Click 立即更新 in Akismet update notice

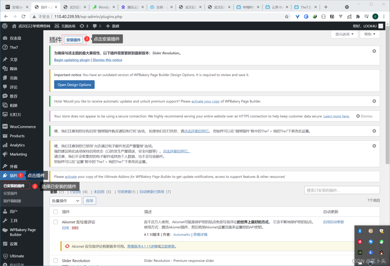pos(168,246)
